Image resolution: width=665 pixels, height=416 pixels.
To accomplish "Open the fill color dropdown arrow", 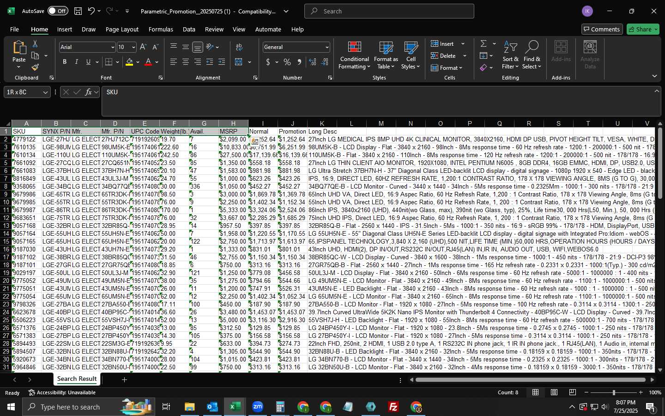I will point(138,62).
